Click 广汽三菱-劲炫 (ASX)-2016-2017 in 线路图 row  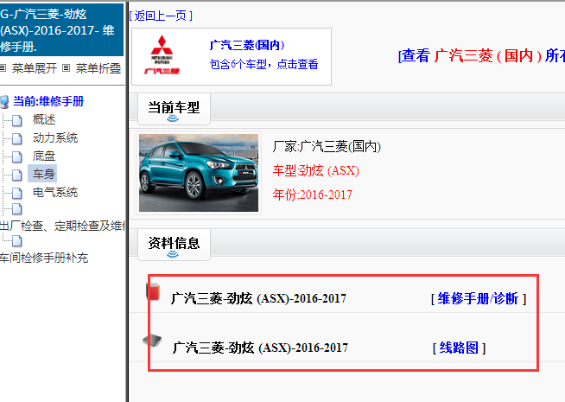(260, 348)
